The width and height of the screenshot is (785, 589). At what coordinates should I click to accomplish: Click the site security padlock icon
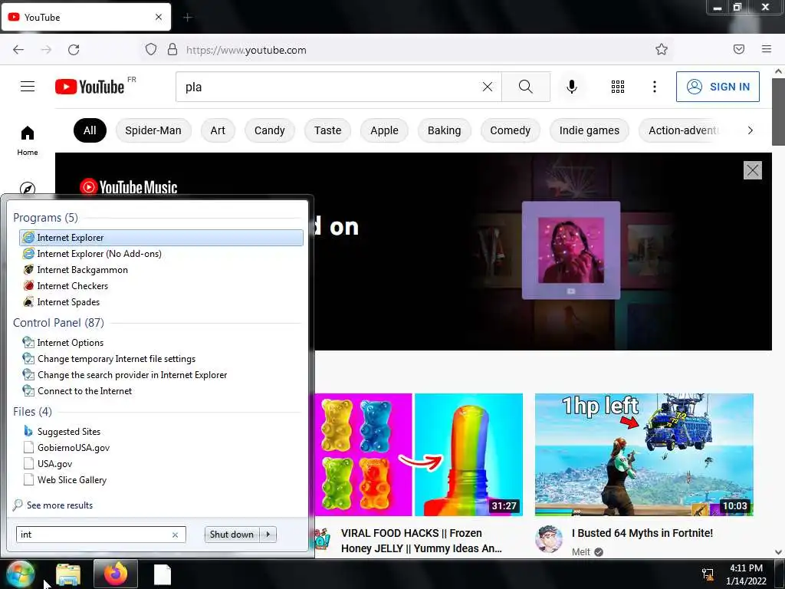coord(172,49)
